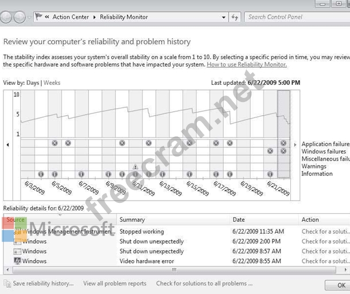Move the chart back with the left arrow
Screen dimensions: 350x294
pos(8,145)
